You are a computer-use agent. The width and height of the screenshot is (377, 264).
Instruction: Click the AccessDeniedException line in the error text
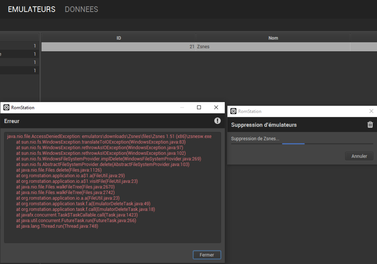(109, 136)
